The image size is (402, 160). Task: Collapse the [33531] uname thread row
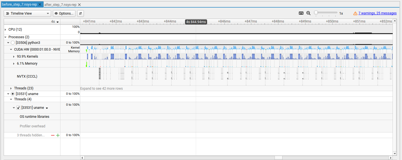pos(14,108)
